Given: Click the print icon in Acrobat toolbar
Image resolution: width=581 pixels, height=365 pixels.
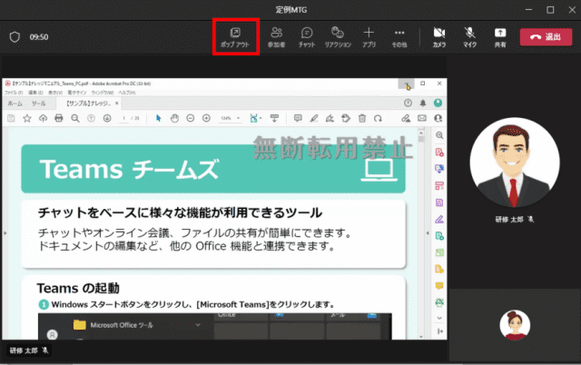Looking at the screenshot, I should point(59,118).
